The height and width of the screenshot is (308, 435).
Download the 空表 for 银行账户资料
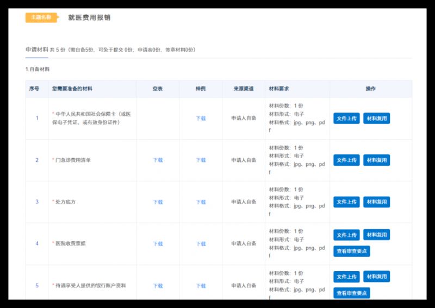(x=158, y=286)
